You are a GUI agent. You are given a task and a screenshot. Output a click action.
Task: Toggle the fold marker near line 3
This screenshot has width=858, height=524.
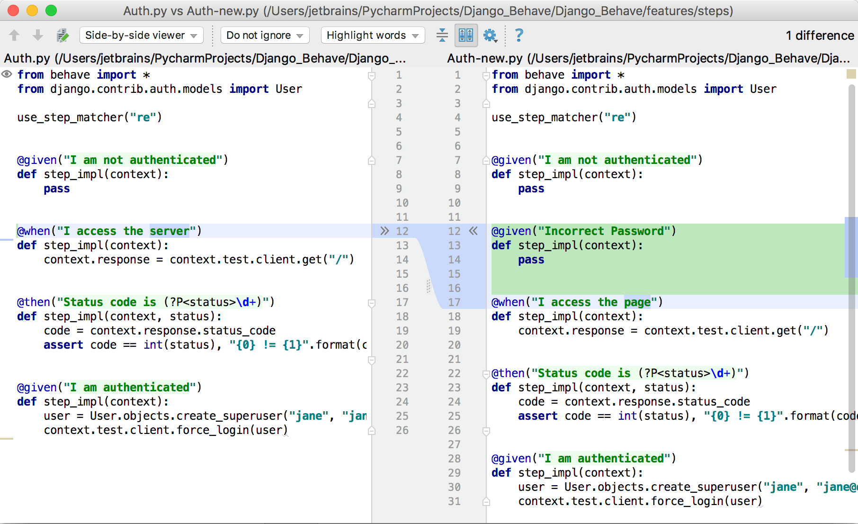(x=372, y=103)
